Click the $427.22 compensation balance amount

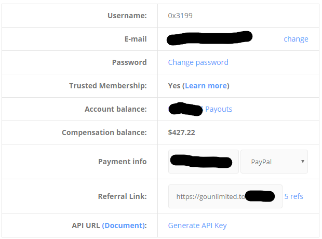[181, 132]
